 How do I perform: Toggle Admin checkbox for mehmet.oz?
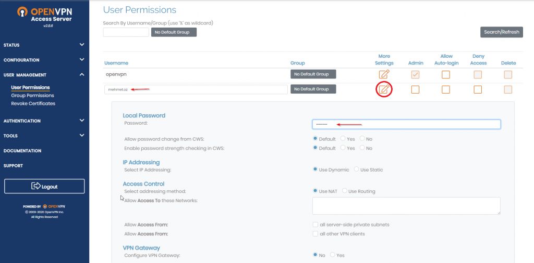[415, 89]
